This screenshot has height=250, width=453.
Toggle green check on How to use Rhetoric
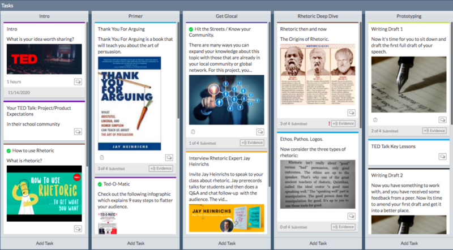8,150
